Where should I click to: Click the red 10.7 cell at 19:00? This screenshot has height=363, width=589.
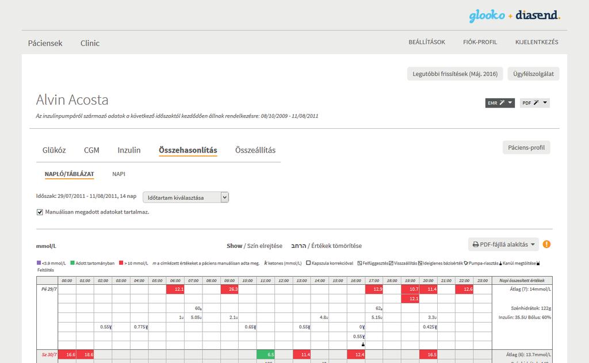[410, 289]
